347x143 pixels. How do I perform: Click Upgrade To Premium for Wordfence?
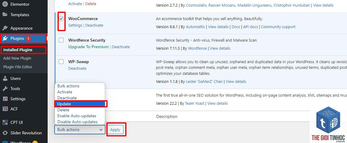coord(88,47)
